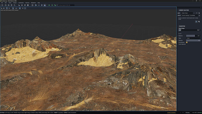Click the toolbar icon before the square-frame icon
This screenshot has height=114, width=202.
(x=25, y=5)
